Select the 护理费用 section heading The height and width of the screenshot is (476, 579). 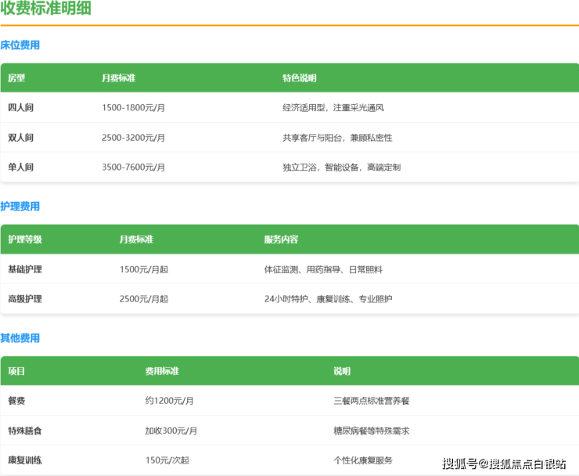pyautogui.click(x=20, y=207)
